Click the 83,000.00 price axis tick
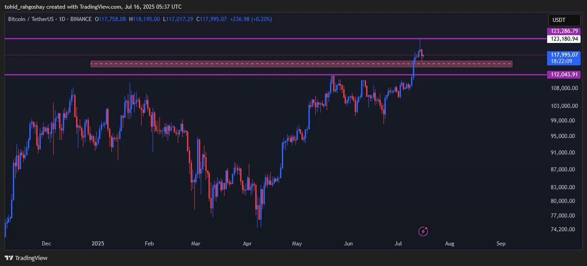Viewport: 587px width, 266px height. click(563, 187)
